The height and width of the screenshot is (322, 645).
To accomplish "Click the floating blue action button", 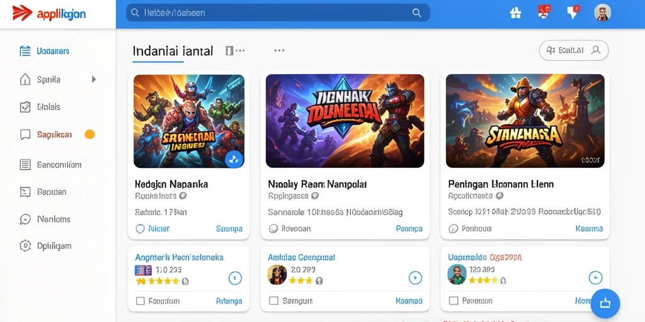I will pos(605,304).
